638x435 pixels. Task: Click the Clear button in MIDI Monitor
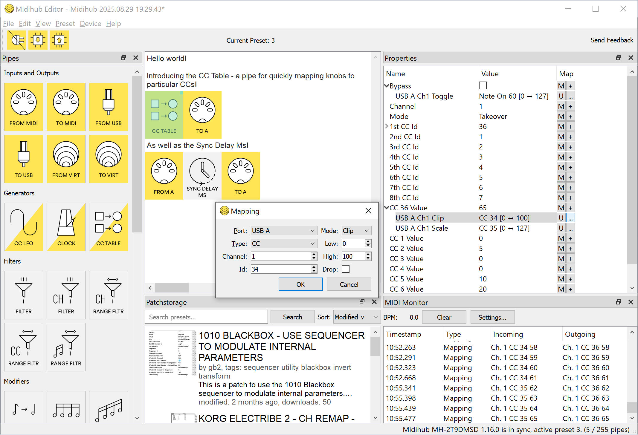click(x=444, y=317)
